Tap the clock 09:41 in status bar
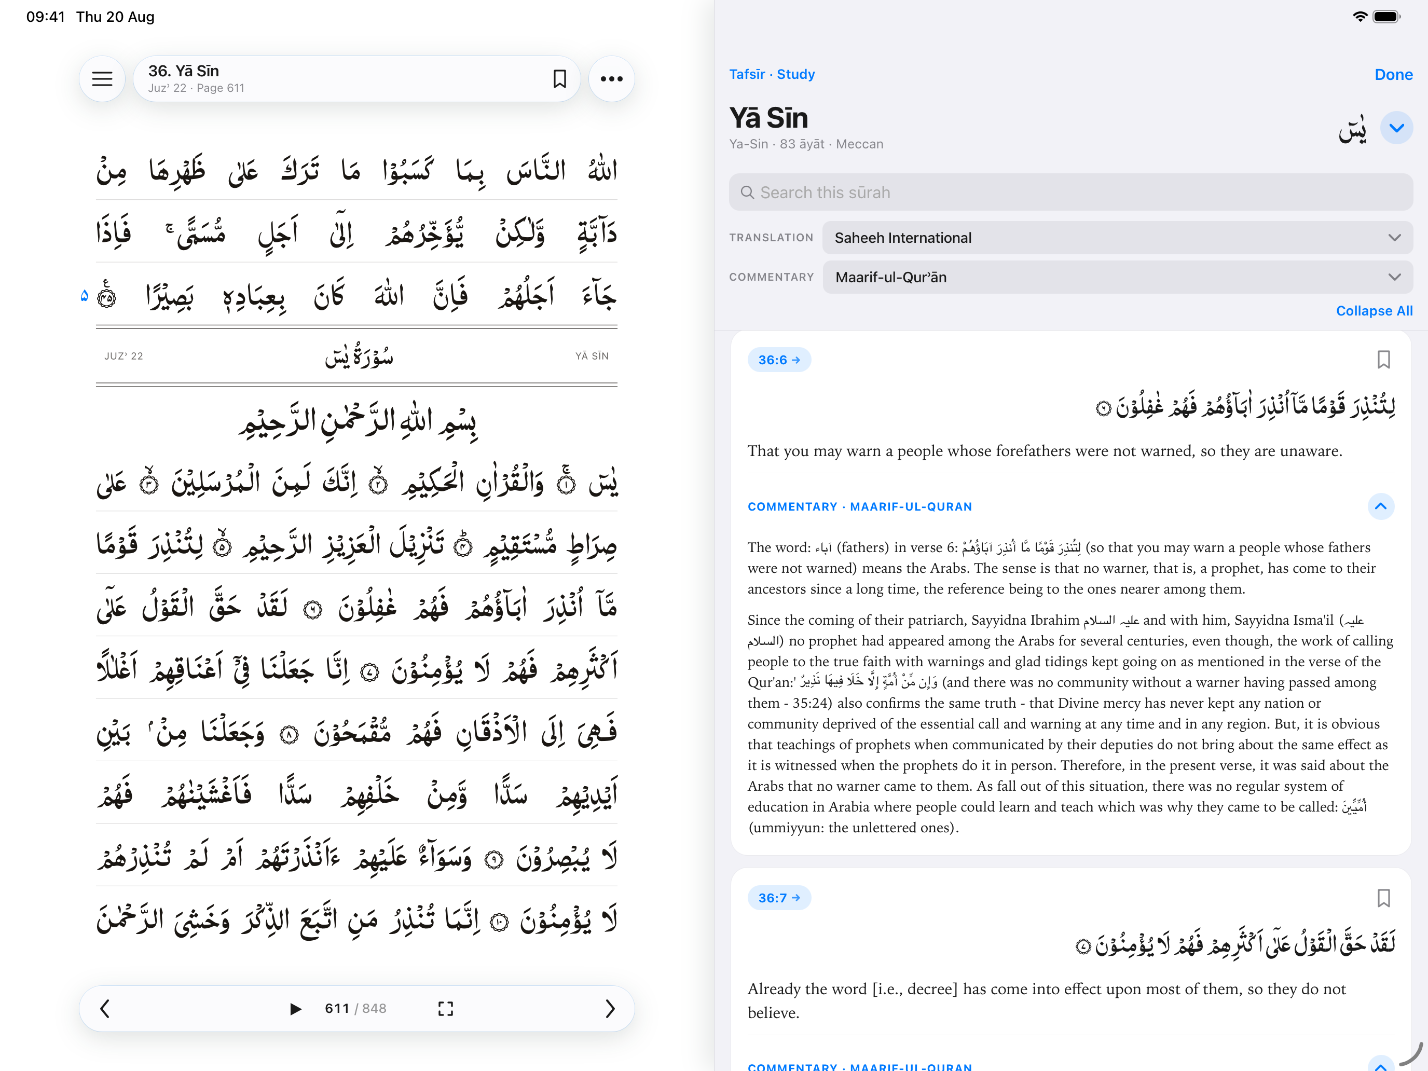The image size is (1428, 1071). point(45,17)
